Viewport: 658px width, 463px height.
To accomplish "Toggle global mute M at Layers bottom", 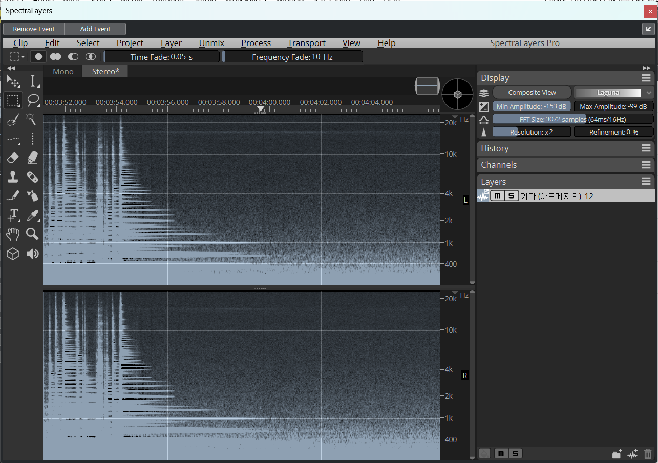I will tap(501, 453).
